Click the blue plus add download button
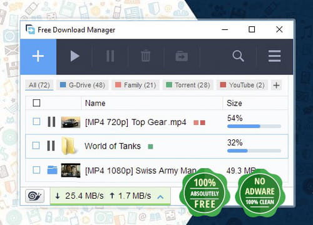313x225 pixels. (38, 56)
